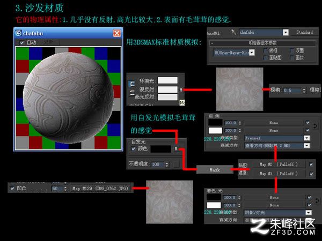
Task: Click the M map button below the 高光反射 swatch
Action: click(x=182, y=102)
